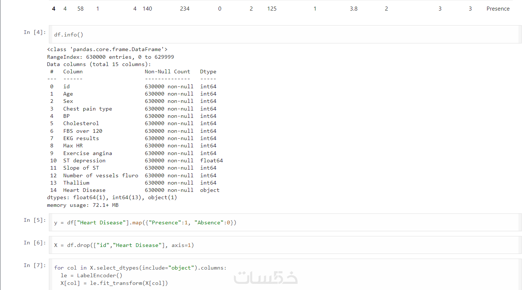
Task: Click the "ST depression" column name
Action: (84, 161)
